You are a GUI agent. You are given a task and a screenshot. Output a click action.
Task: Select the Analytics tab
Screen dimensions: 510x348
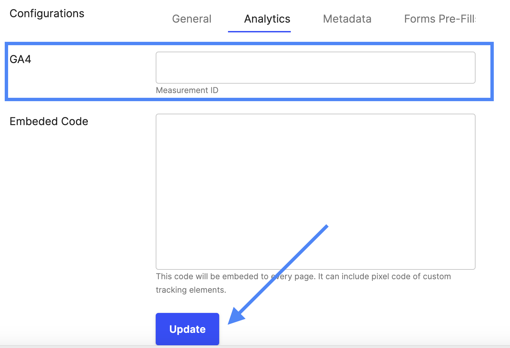point(267,19)
